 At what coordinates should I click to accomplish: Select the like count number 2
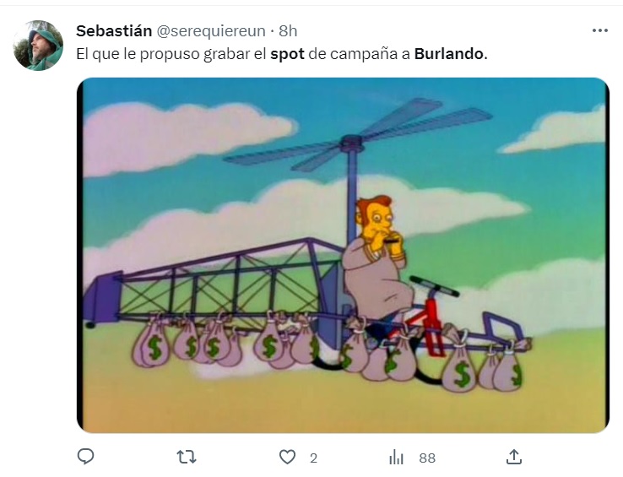[313, 458]
